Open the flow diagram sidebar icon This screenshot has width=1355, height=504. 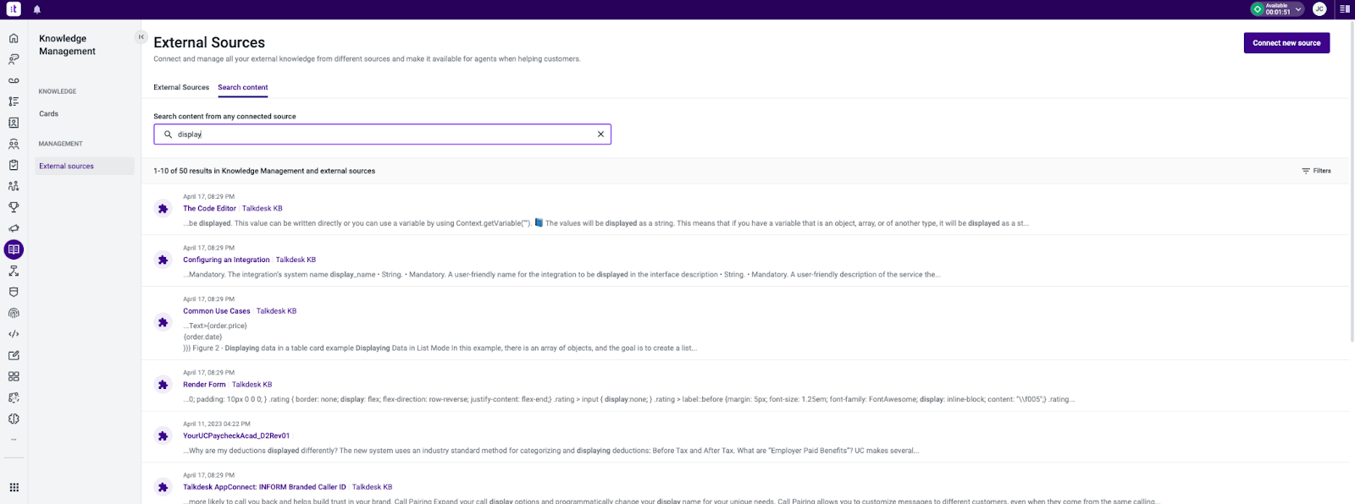coord(14,271)
